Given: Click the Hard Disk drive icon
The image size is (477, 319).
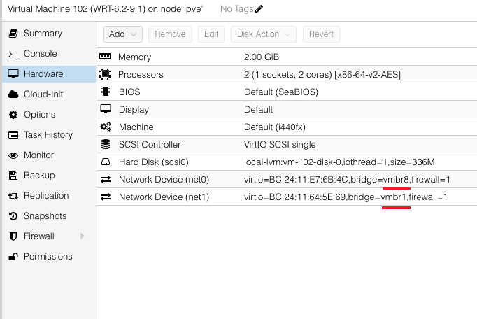Looking at the screenshot, I should [106, 162].
